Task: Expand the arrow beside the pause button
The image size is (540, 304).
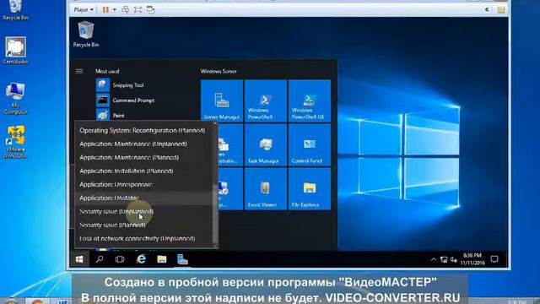Action: (x=115, y=9)
